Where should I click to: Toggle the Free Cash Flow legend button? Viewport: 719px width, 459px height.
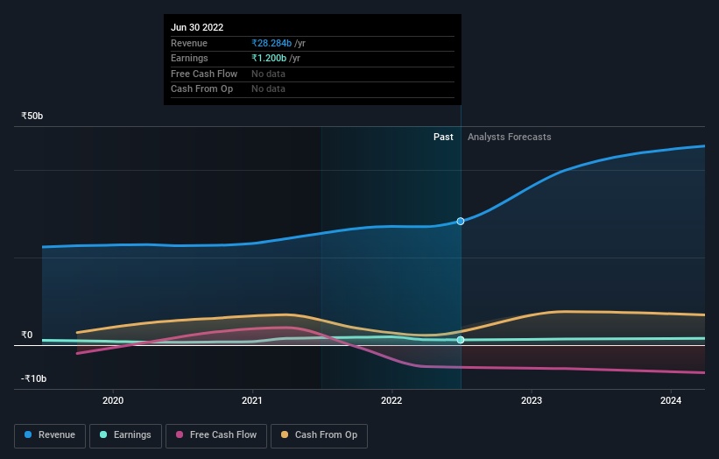coord(216,435)
